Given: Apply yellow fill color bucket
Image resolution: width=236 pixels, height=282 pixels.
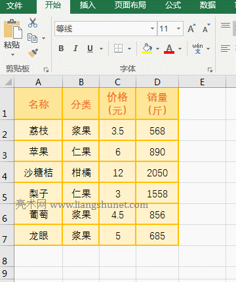Looking at the screenshot, I should click(147, 49).
